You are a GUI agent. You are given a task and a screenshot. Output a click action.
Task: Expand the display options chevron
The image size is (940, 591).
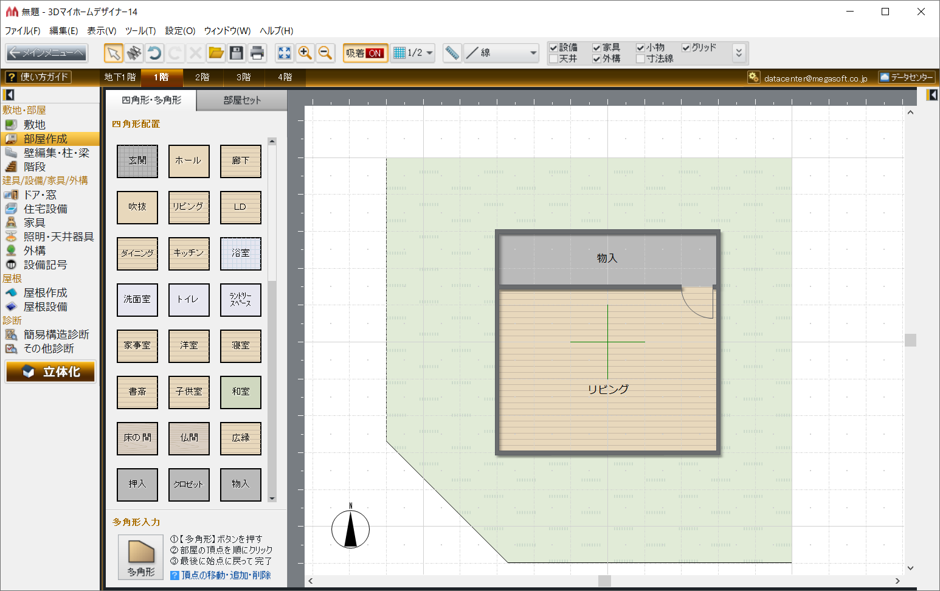pos(739,54)
